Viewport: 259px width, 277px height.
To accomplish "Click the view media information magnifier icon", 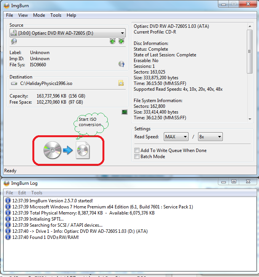I will coord(14,42).
